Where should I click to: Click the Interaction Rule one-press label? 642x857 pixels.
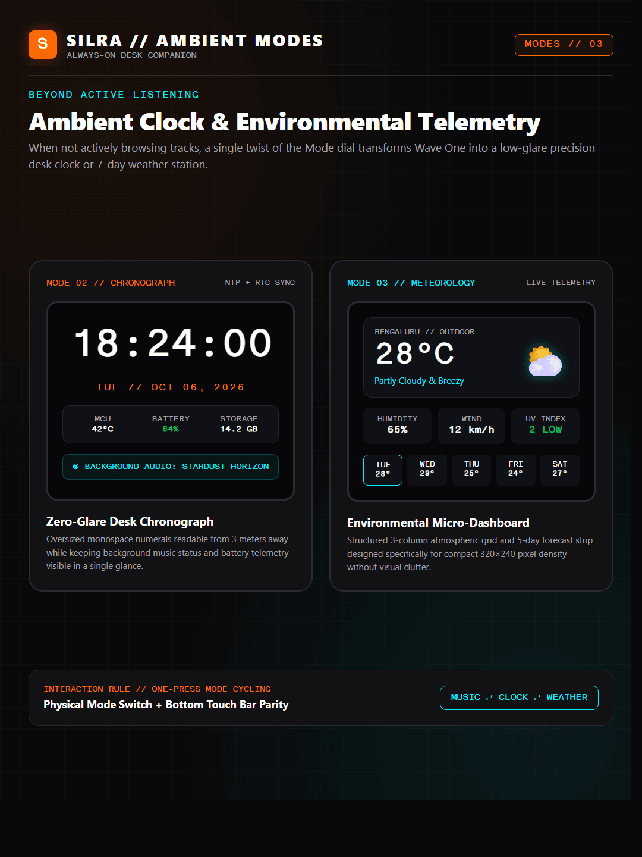pos(158,689)
